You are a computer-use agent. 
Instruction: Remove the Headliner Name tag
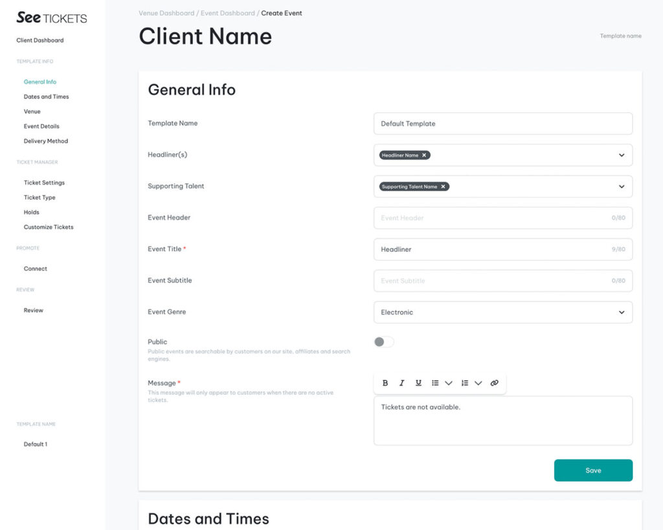(424, 155)
